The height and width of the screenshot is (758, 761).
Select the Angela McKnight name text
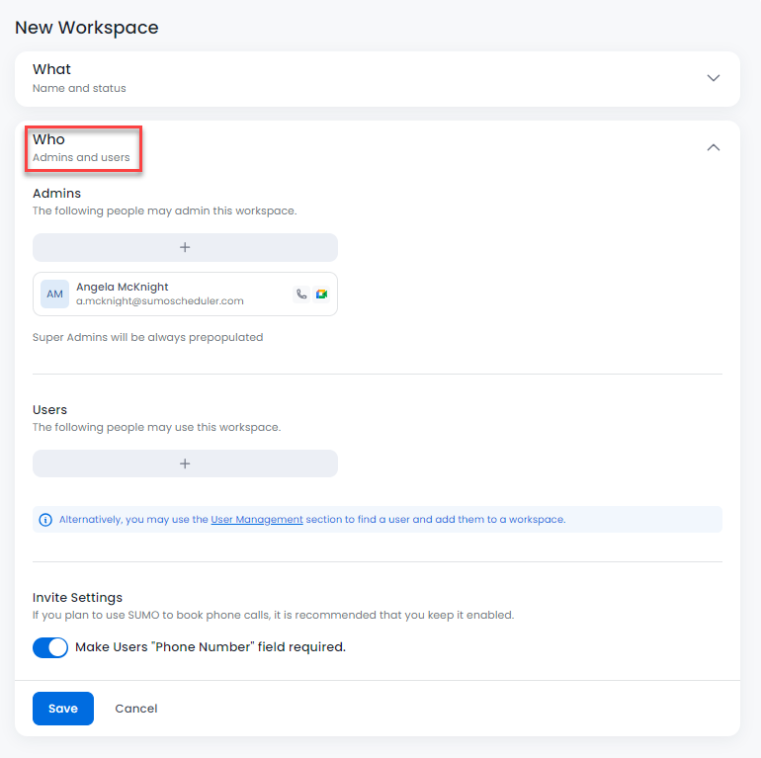pos(123,287)
